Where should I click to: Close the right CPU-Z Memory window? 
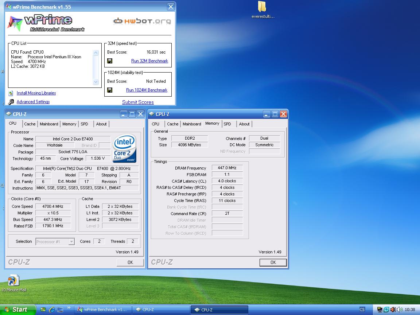[x=283, y=114]
